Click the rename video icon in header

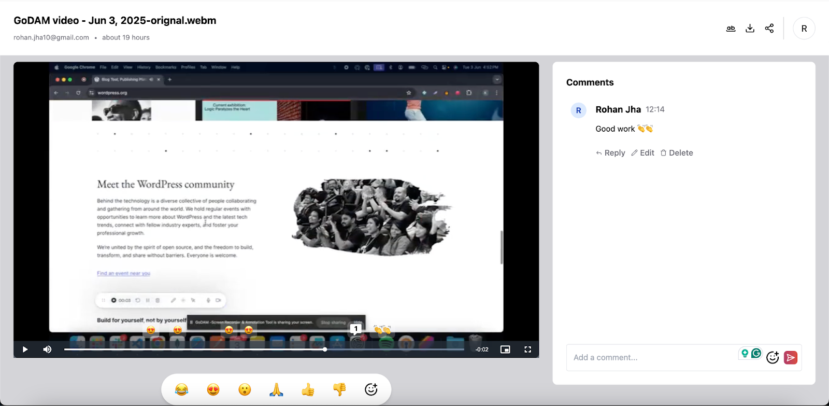pyautogui.click(x=731, y=29)
